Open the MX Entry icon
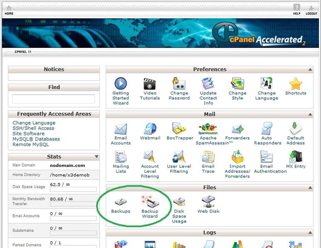The width and height of the screenshot is (321, 248). coord(296,156)
